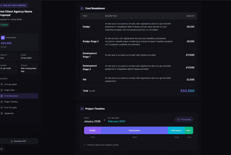Click the download icon beside Download PDF
This screenshot has width=231, height=155.
click(x=12, y=141)
